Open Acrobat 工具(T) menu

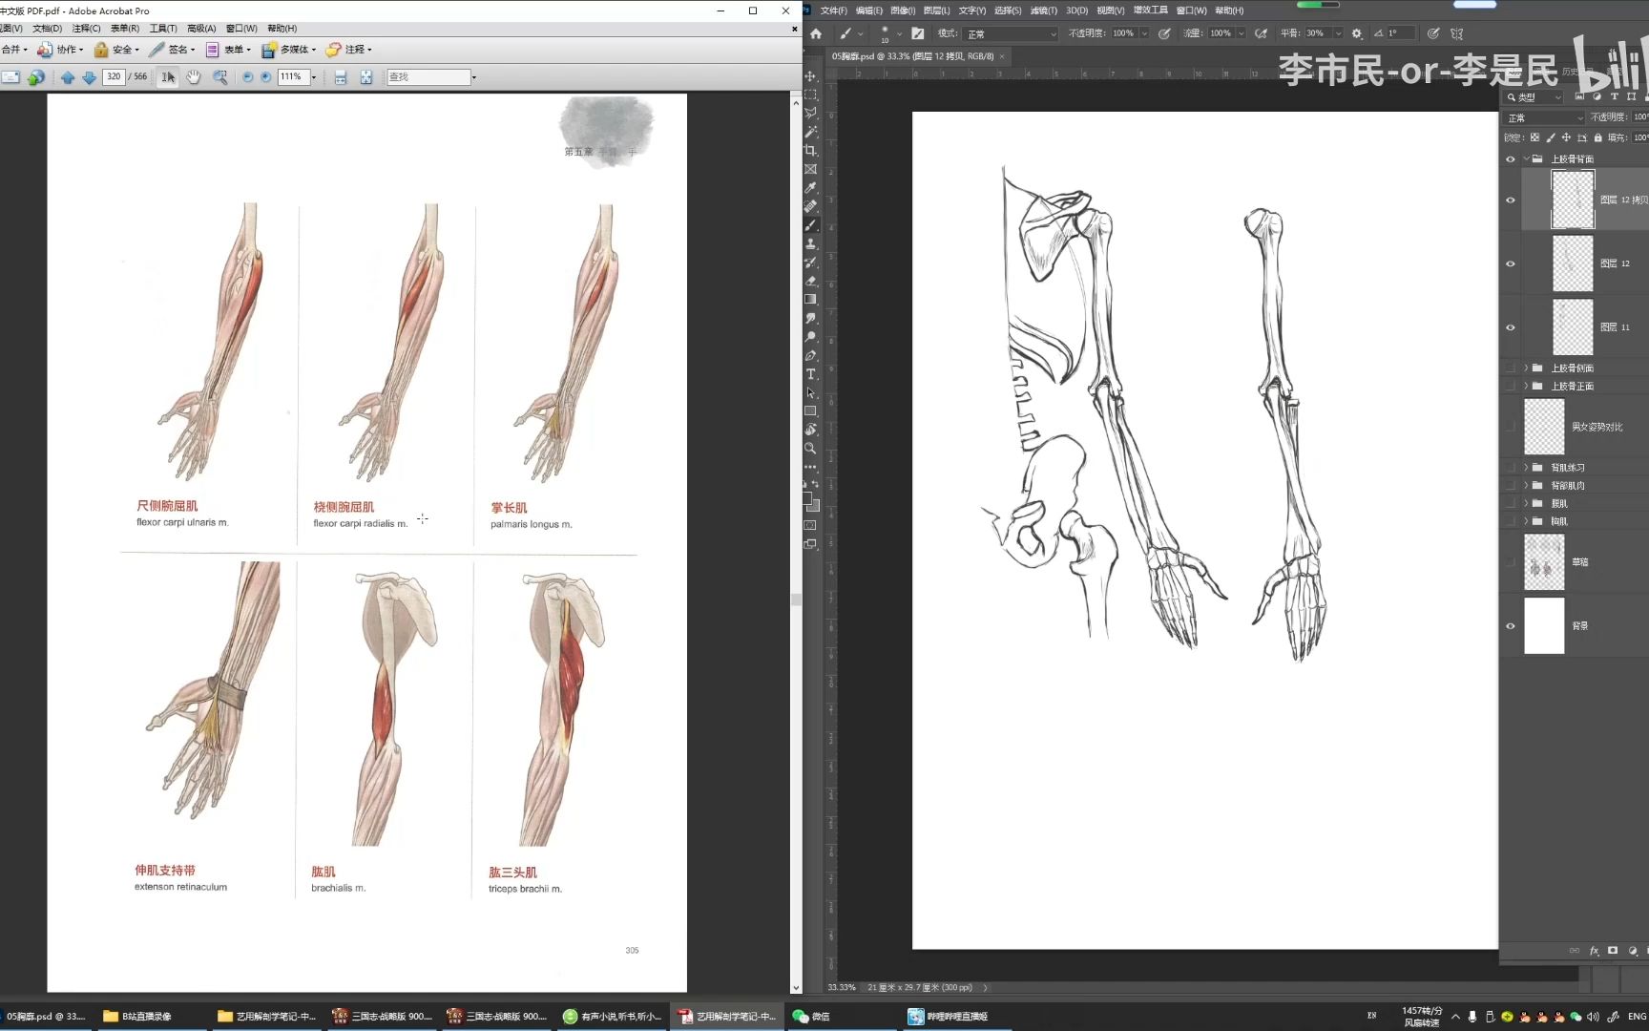[x=163, y=29]
